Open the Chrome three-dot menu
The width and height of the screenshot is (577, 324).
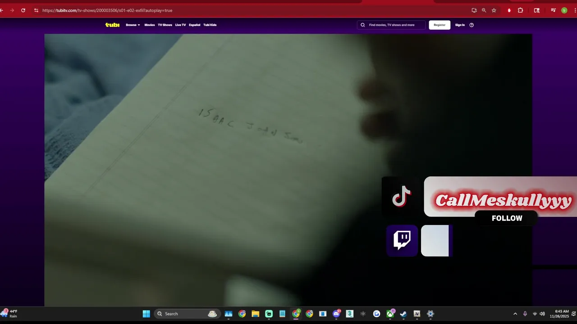click(x=574, y=10)
